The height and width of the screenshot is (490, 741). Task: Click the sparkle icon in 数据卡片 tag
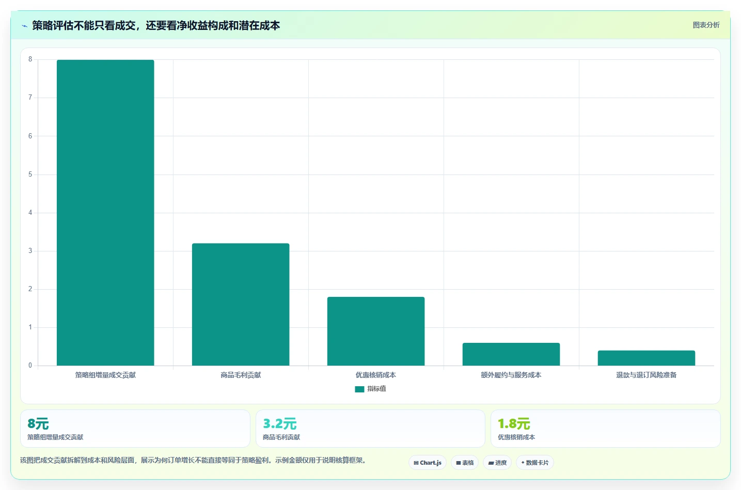point(523,463)
